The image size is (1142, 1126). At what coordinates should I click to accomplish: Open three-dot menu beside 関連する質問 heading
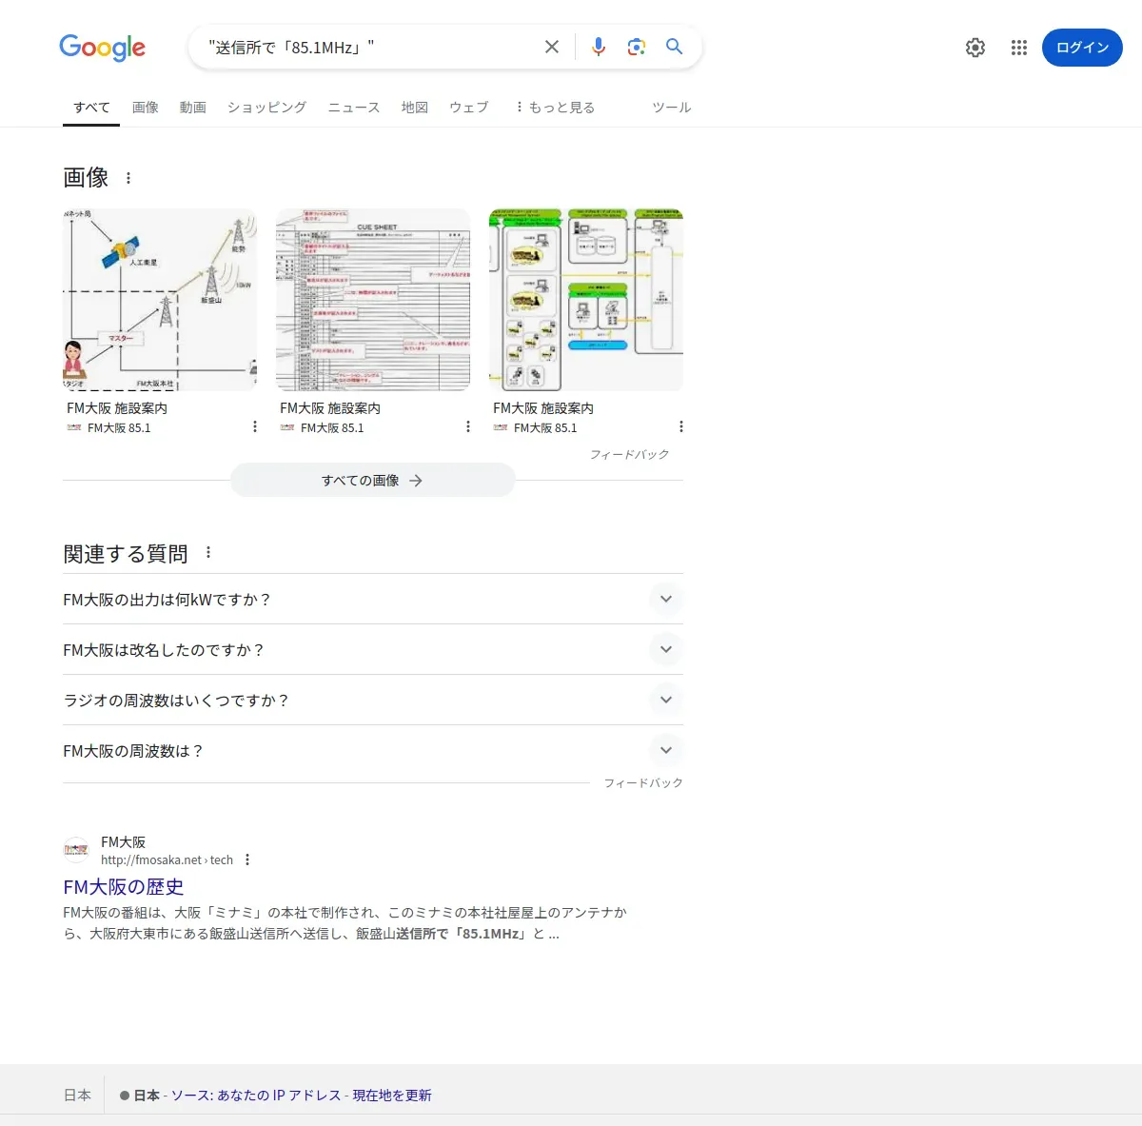[208, 552]
